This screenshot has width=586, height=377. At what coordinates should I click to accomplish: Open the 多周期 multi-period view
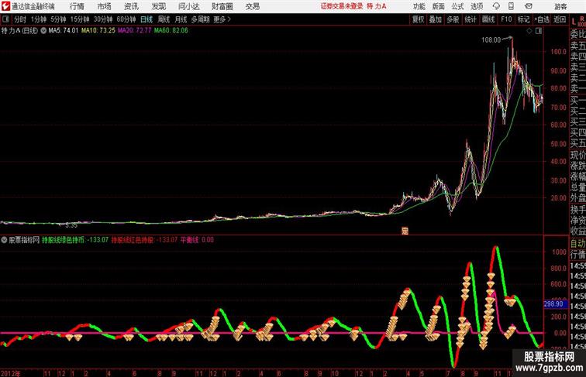click(200, 19)
